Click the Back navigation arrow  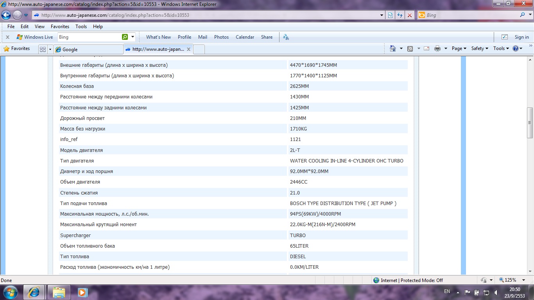[6, 15]
